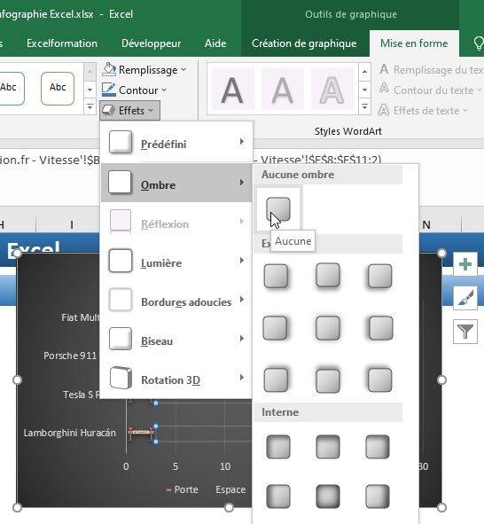Viewport: 484px width, 524px height.
Task: Click the chart elements plus button
Action: pyautogui.click(x=465, y=264)
